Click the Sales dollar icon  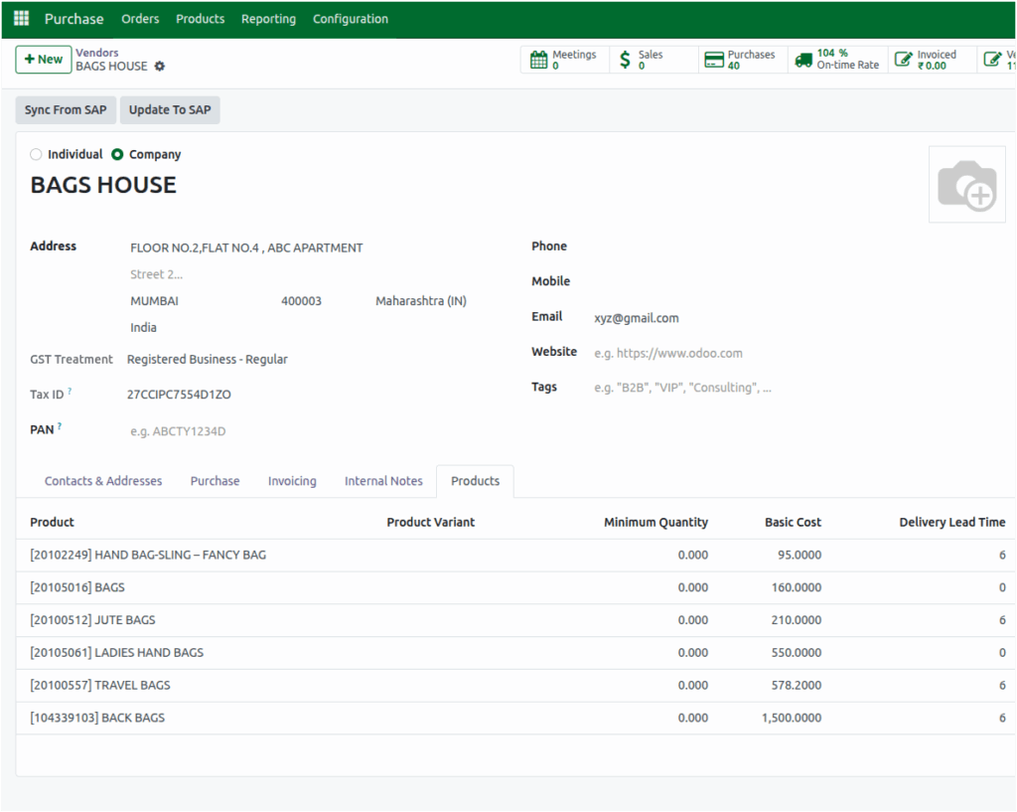627,58
